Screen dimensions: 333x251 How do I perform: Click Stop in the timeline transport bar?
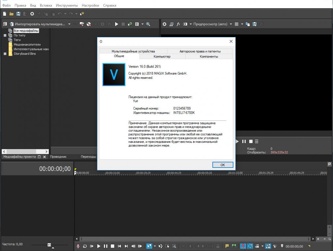click(x=112, y=246)
